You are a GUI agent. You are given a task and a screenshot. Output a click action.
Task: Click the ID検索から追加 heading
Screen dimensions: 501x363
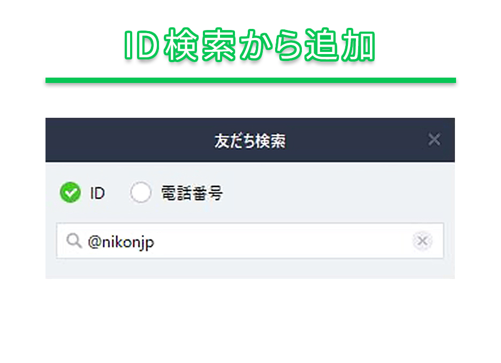tap(249, 45)
